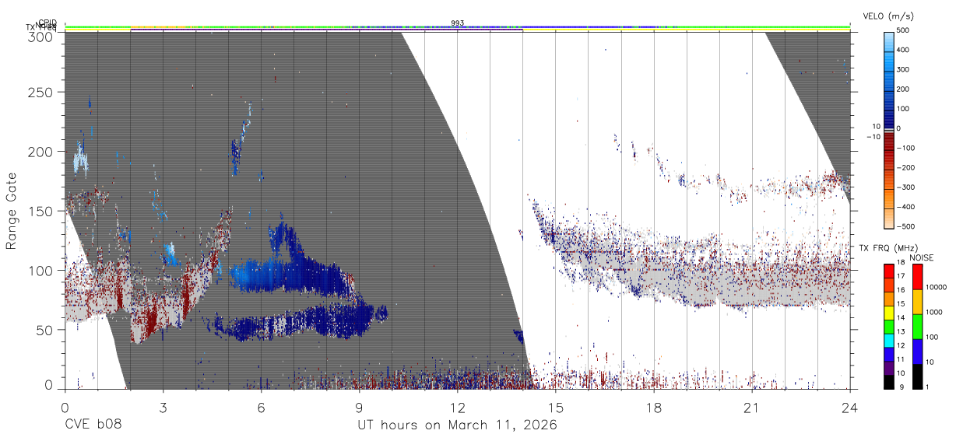956x441 pixels.
Task: Click the 200 tick on Range Gate axis
Action: [40, 152]
